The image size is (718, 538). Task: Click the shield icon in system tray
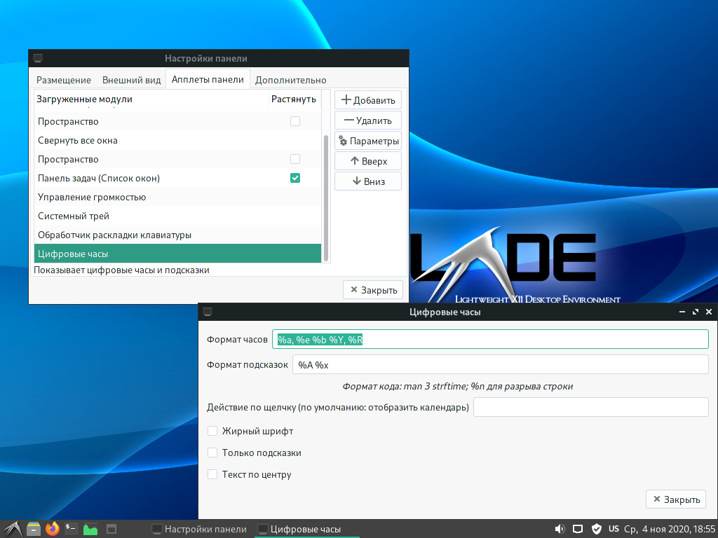(x=597, y=529)
